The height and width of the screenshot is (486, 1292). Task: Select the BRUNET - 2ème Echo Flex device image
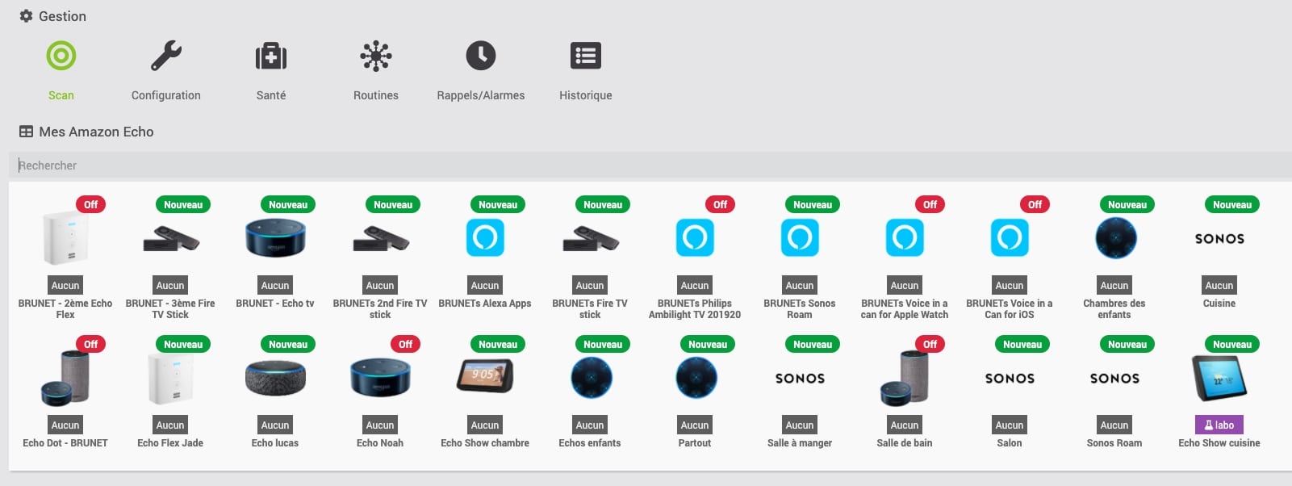pos(65,238)
